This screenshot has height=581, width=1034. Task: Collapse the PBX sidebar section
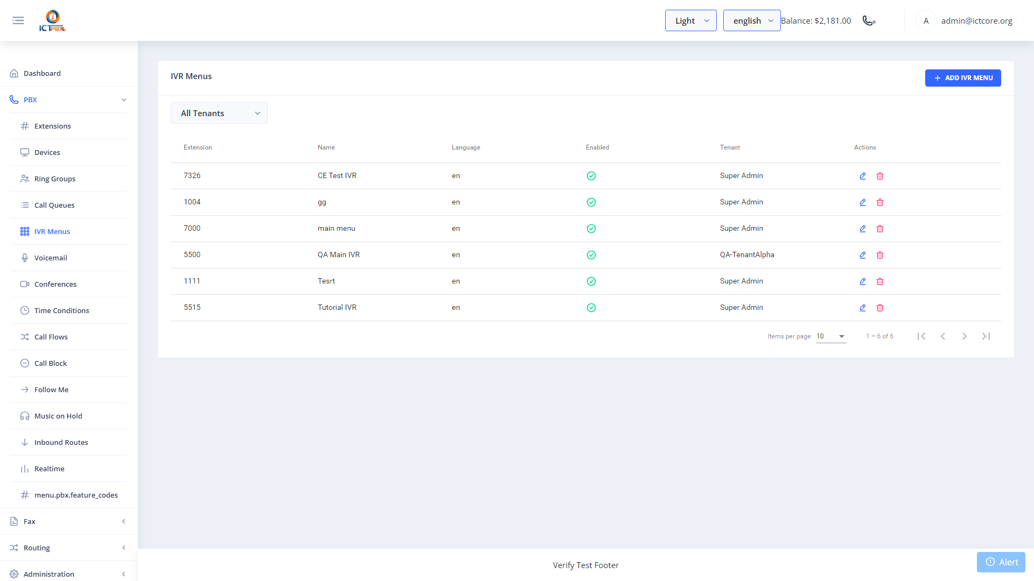(69, 100)
